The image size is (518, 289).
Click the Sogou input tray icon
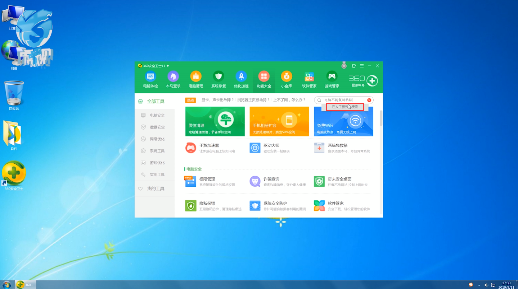pos(471,285)
